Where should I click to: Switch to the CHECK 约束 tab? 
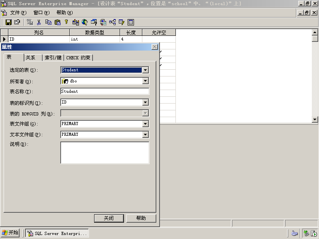pos(78,58)
